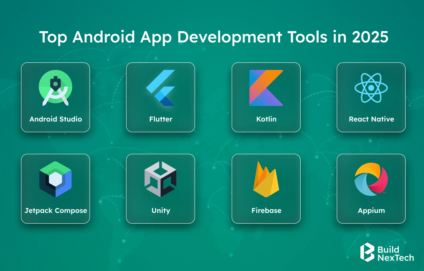Select the 'Unity' label
The height and width of the screenshot is (271, 424).
pos(161,211)
